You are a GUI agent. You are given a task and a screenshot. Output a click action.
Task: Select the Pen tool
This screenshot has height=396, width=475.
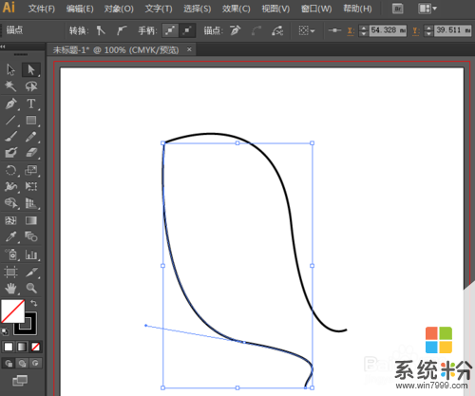(x=10, y=104)
